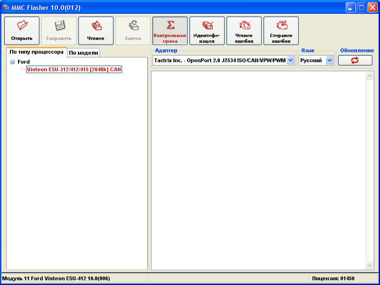Image resolution: width=380 pixels, height=285 pixels.
Task: Click log panel scrollbar down arrow
Action: coord(370,265)
